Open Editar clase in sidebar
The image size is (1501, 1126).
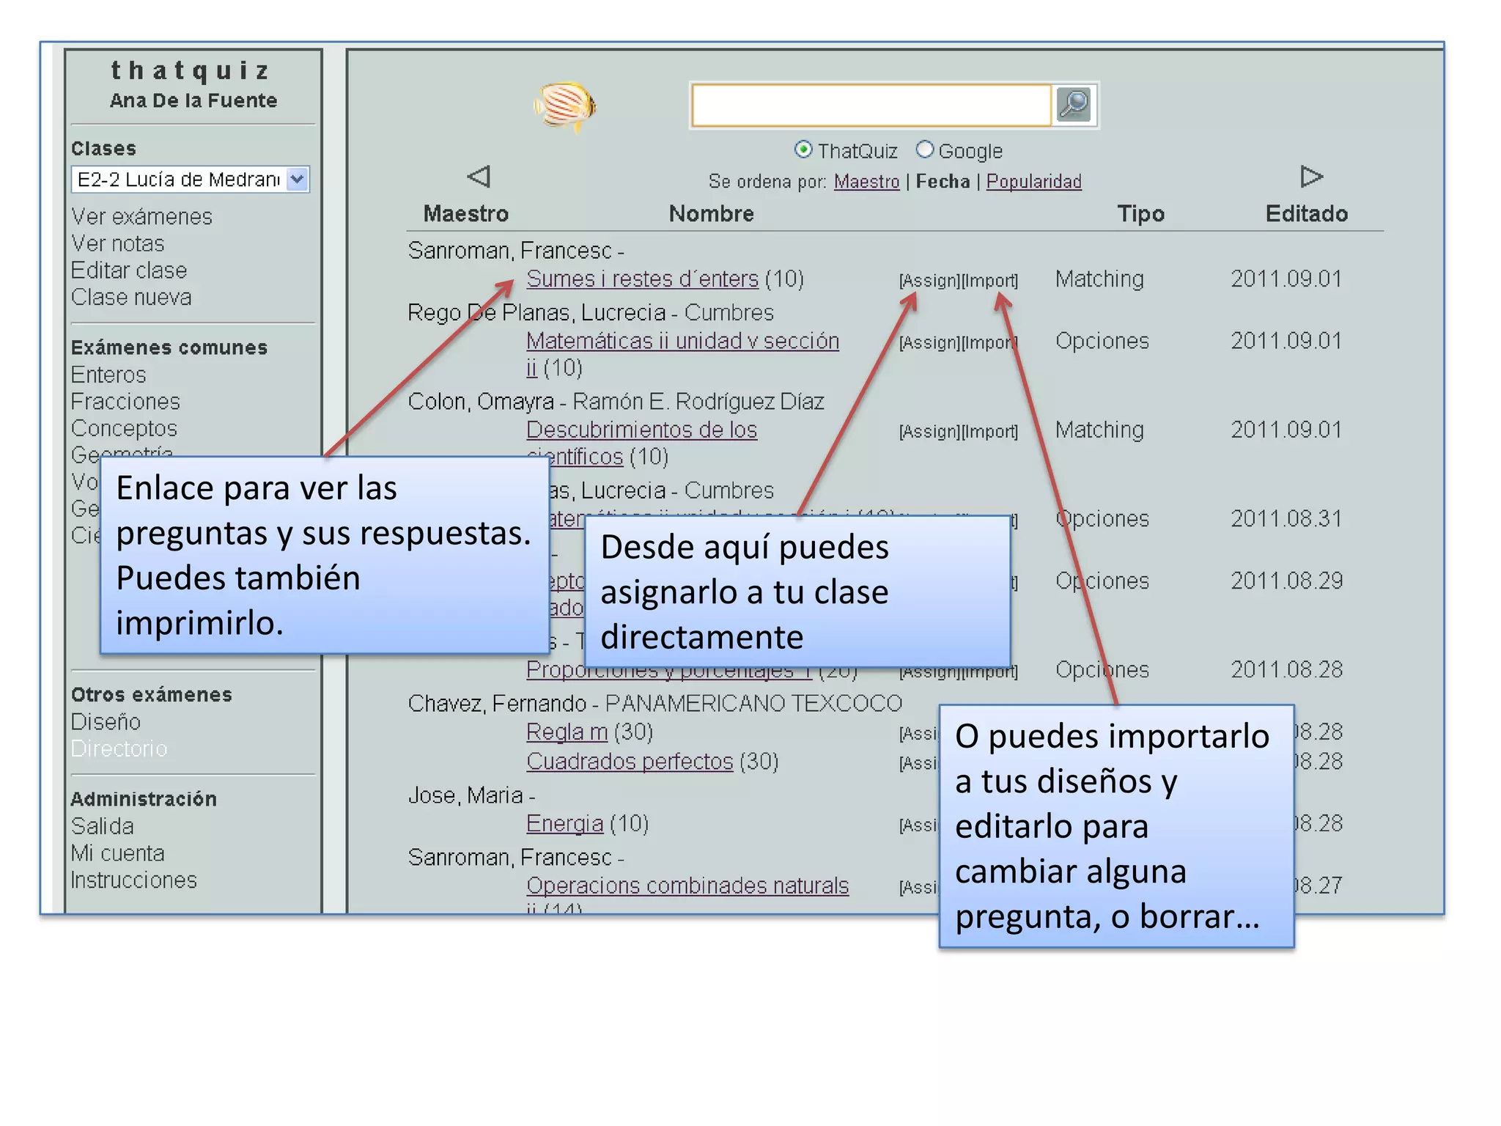click(129, 271)
